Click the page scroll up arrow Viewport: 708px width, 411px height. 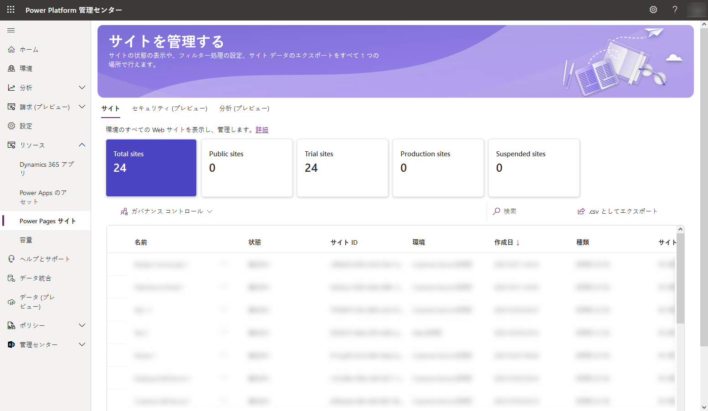coord(704,24)
